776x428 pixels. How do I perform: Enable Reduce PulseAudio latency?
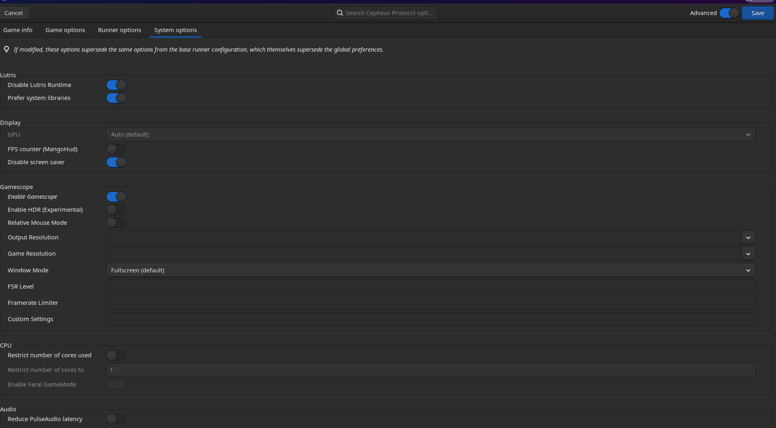116,419
